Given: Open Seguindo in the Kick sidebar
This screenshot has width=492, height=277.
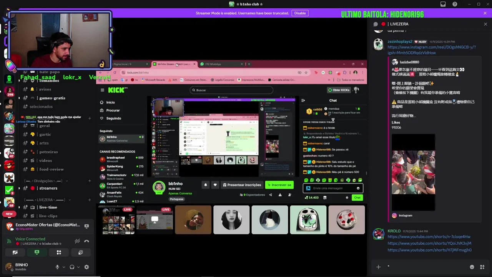Looking at the screenshot, I should [110, 118].
